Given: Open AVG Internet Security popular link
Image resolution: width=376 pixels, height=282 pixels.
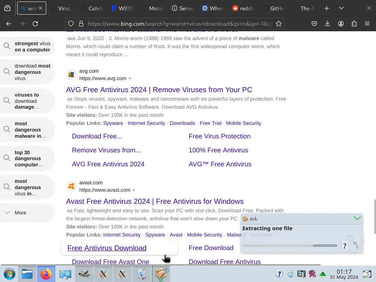Looking at the screenshot, I should pyautogui.click(x=146, y=123).
